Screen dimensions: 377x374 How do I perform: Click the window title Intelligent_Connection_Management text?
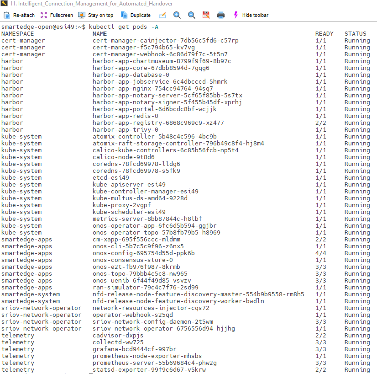pos(91,4)
